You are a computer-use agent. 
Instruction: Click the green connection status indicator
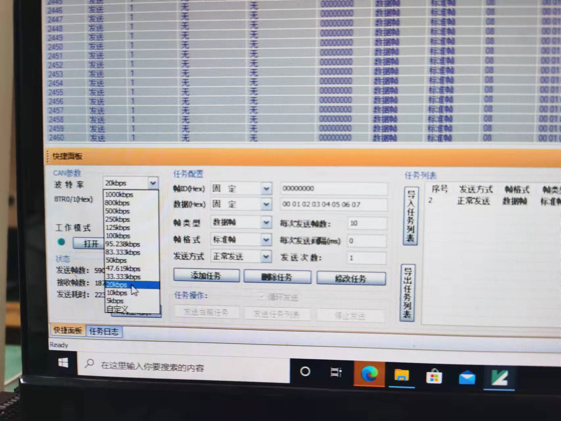61,242
